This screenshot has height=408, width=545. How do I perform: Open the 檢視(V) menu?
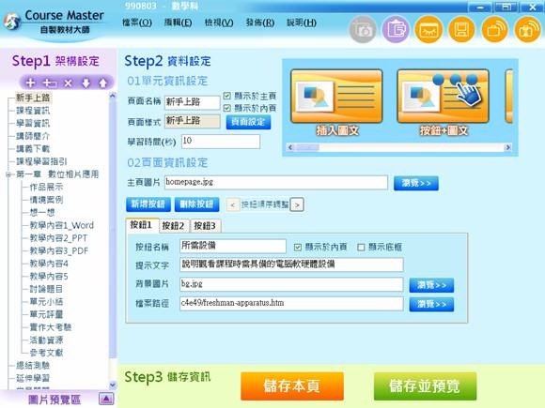[219, 23]
